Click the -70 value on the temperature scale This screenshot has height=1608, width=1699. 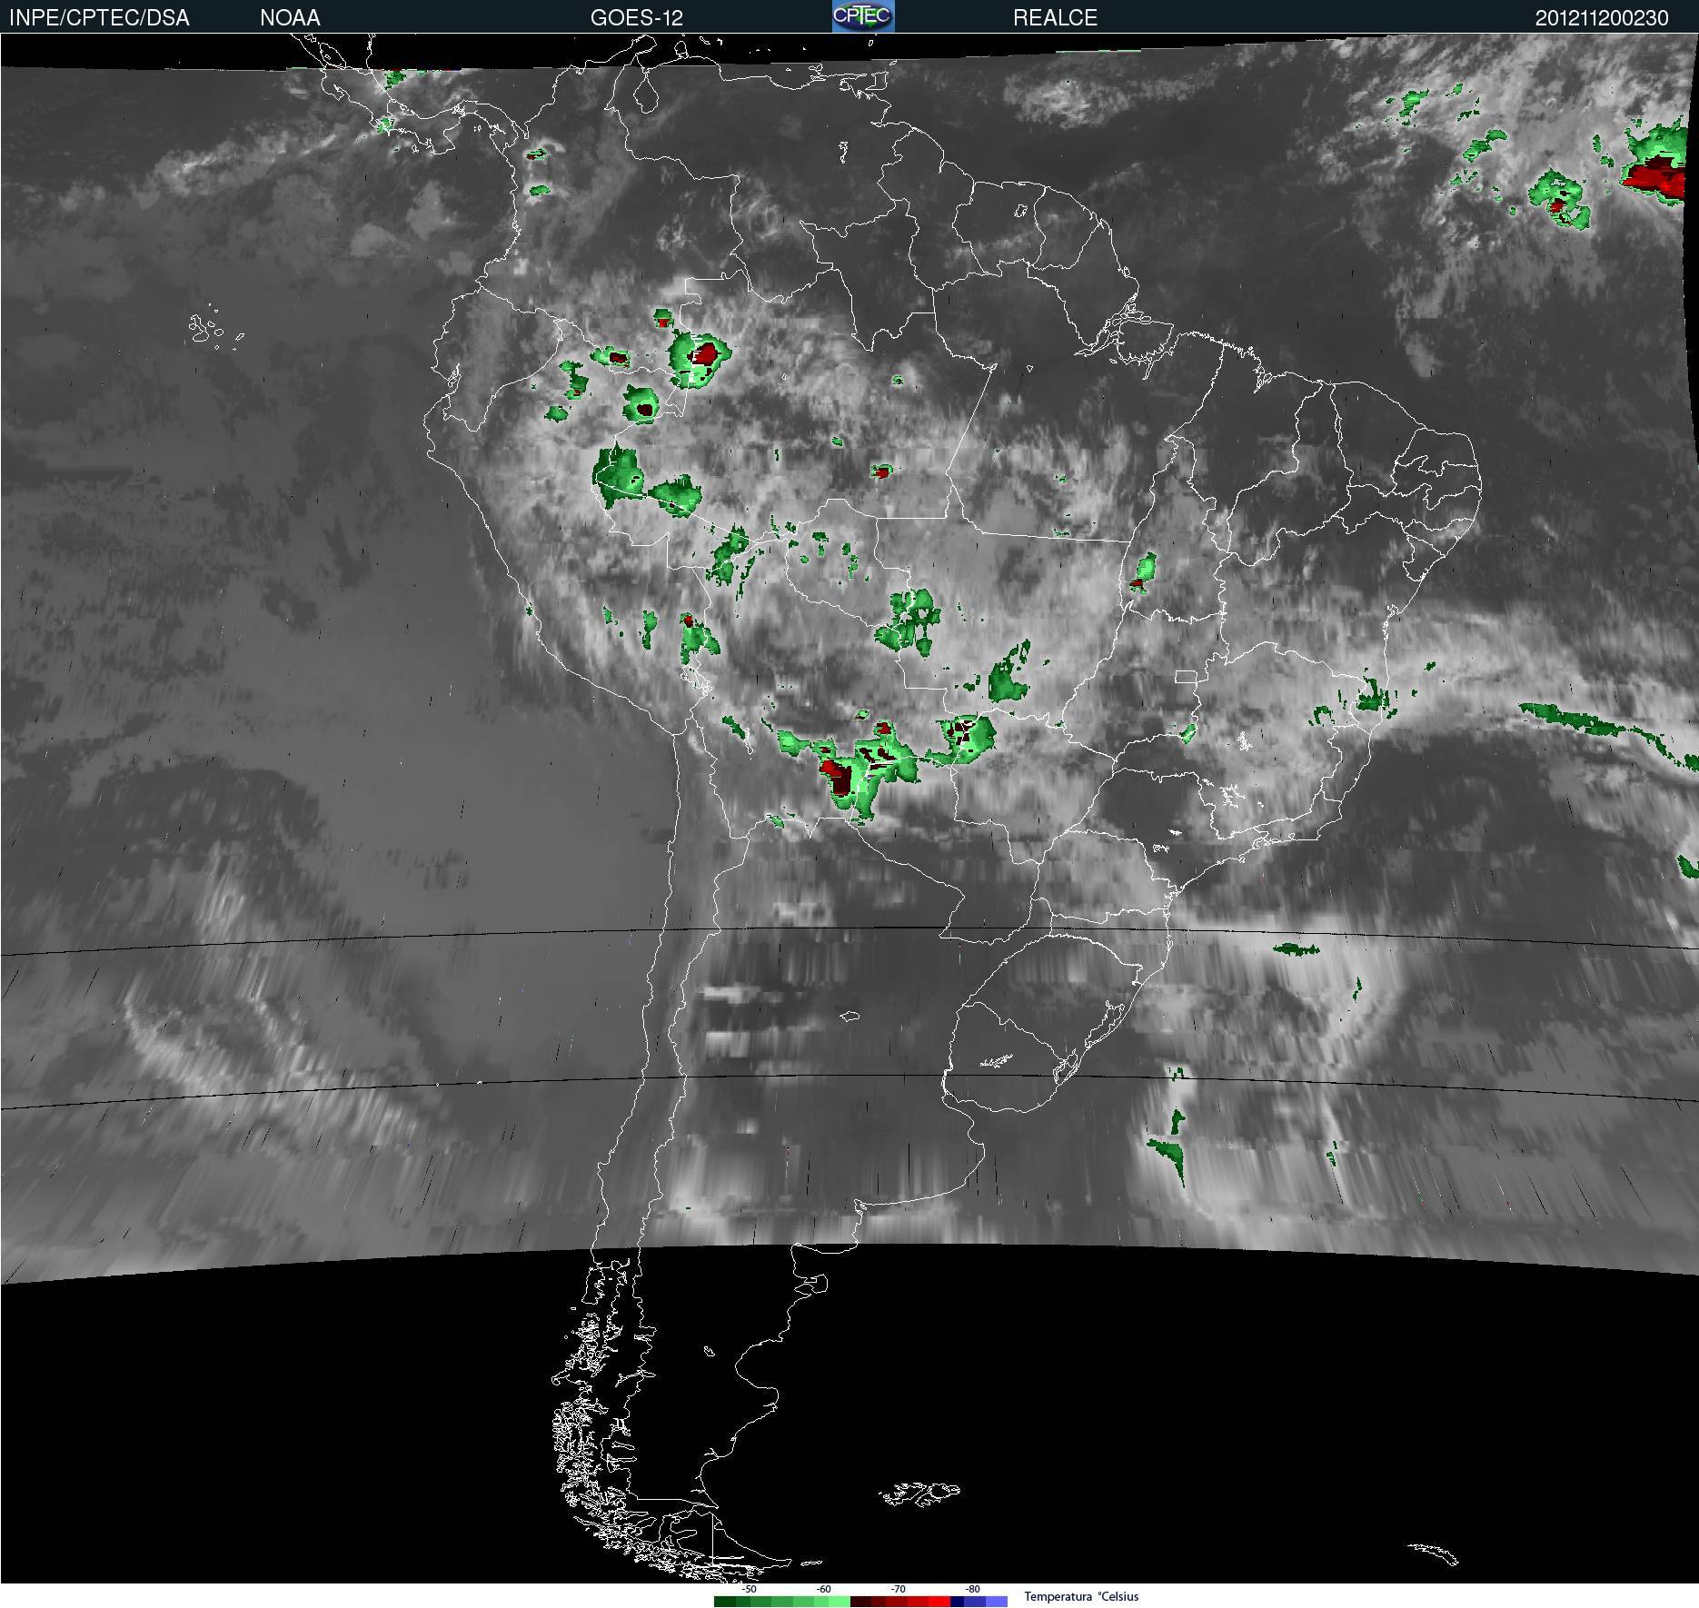click(x=898, y=1589)
